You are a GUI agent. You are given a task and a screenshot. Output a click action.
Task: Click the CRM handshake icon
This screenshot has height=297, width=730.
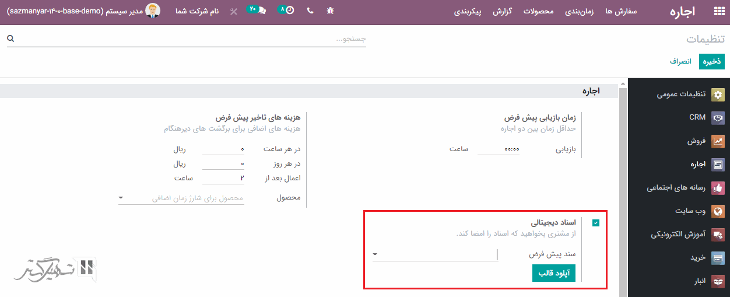(719, 118)
